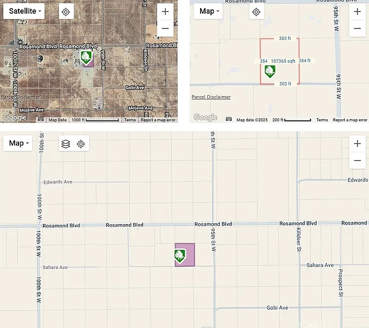
Task: Locate me in the satellite map
Action: pos(66,11)
